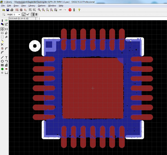This screenshot has width=167, height=155.
Task: Select the Polygon tool
Action: click(x=6, y=65)
